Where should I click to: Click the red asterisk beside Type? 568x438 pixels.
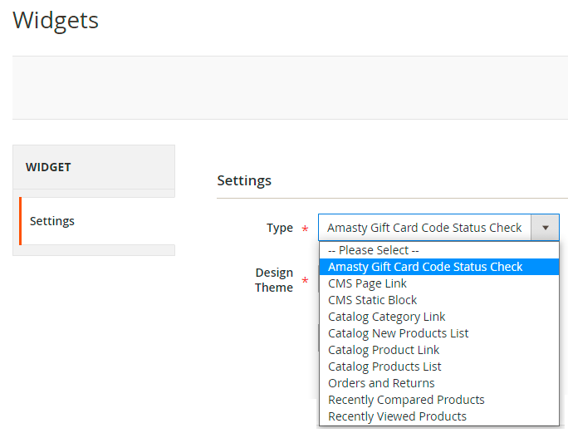305,229
